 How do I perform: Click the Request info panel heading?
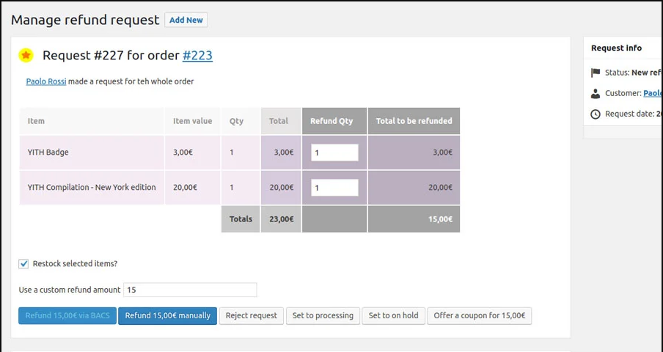click(x=616, y=48)
